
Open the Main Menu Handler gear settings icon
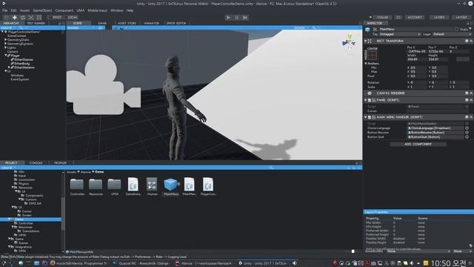pos(471,117)
